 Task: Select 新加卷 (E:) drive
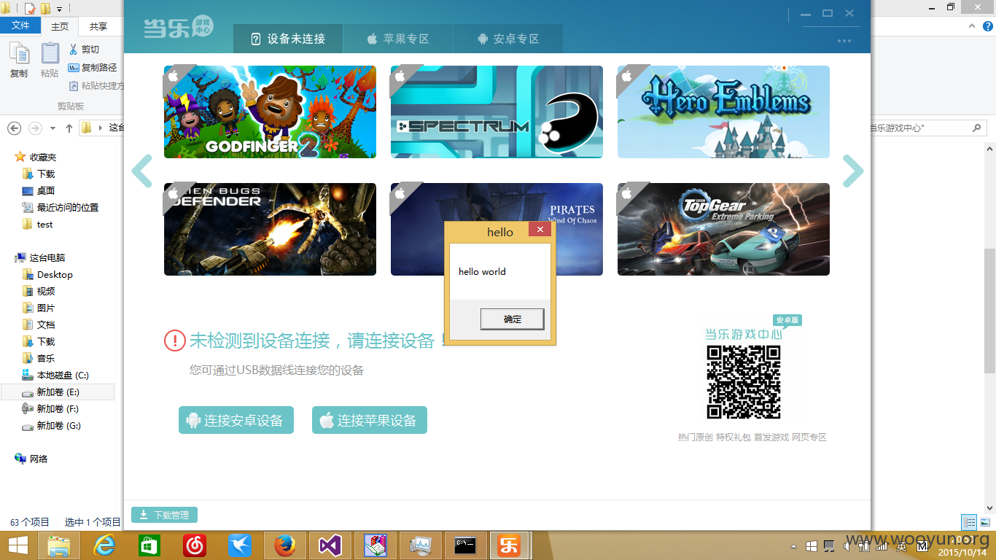click(x=57, y=392)
